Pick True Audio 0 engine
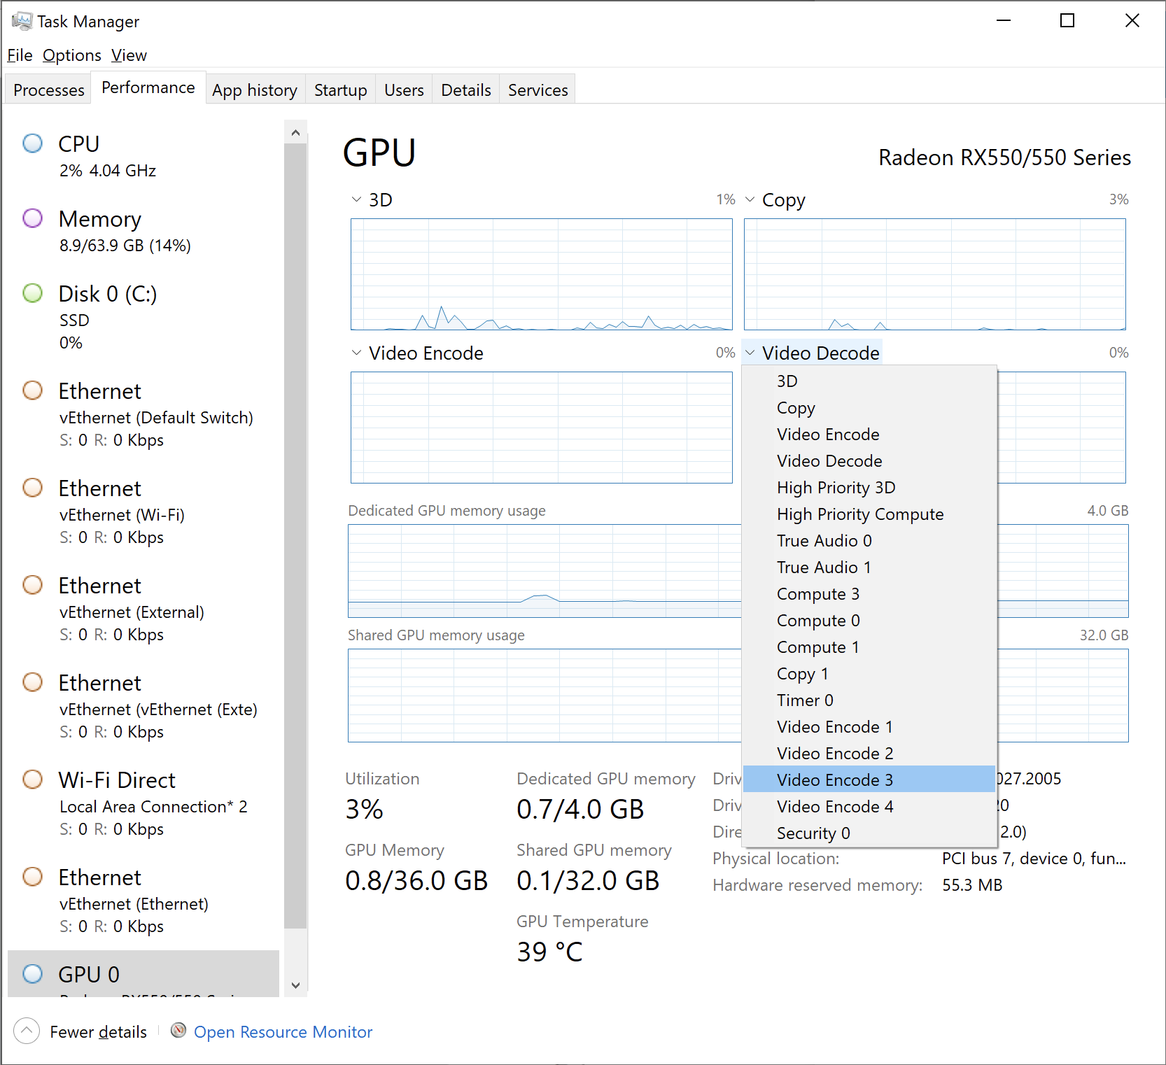Viewport: 1166px width, 1065px height. pos(869,541)
